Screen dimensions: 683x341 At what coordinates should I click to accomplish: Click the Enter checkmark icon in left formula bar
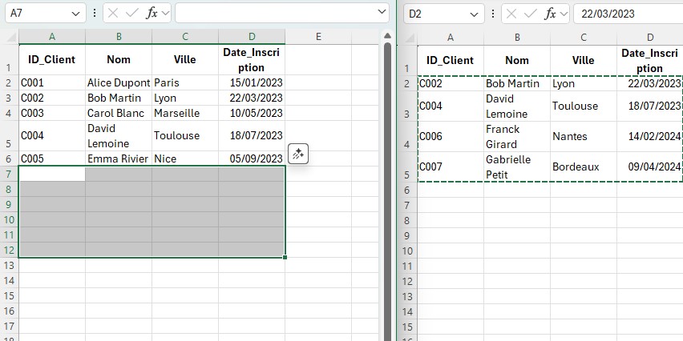[132, 14]
